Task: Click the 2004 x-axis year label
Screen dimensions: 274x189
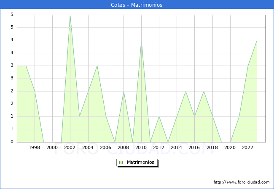Action: coord(88,147)
